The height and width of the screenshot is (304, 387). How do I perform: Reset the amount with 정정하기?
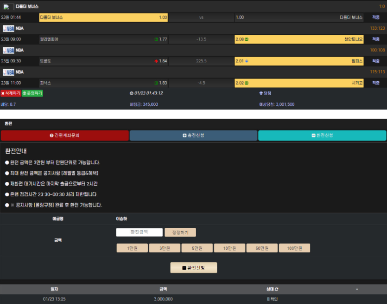(x=180, y=233)
